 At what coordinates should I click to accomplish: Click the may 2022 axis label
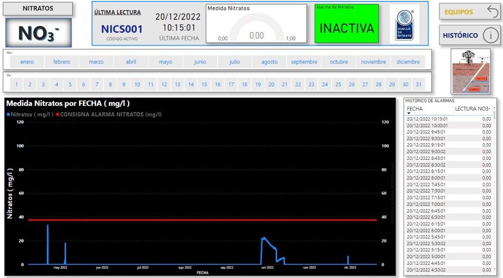click(60, 268)
